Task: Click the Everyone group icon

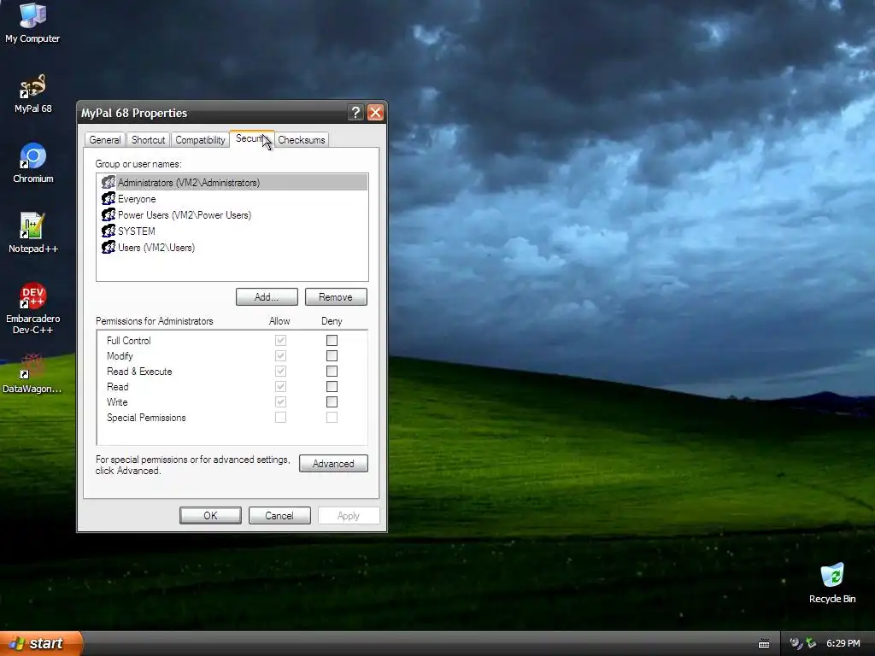Action: pyautogui.click(x=109, y=198)
